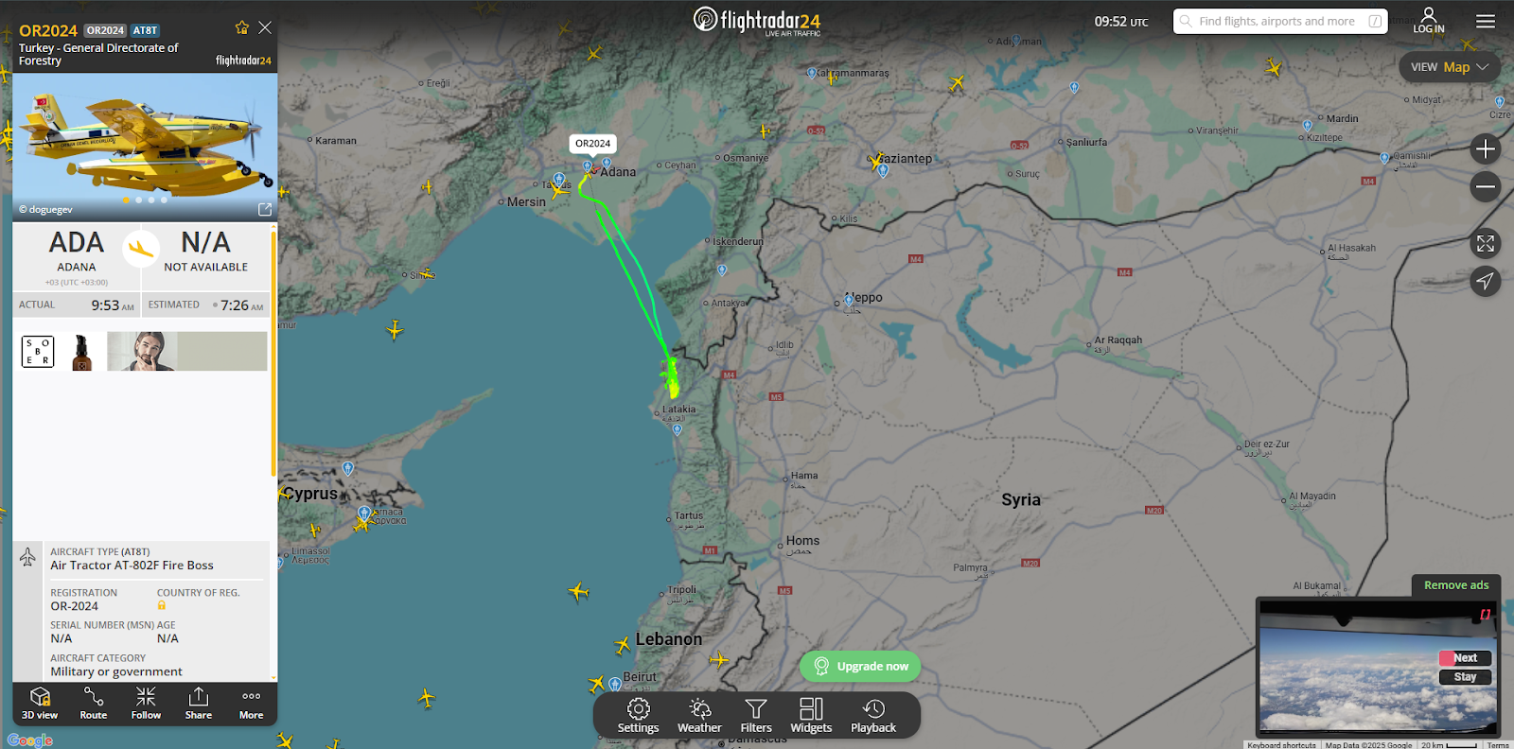Start flight Playback
The height and width of the screenshot is (749, 1514).
(873, 716)
